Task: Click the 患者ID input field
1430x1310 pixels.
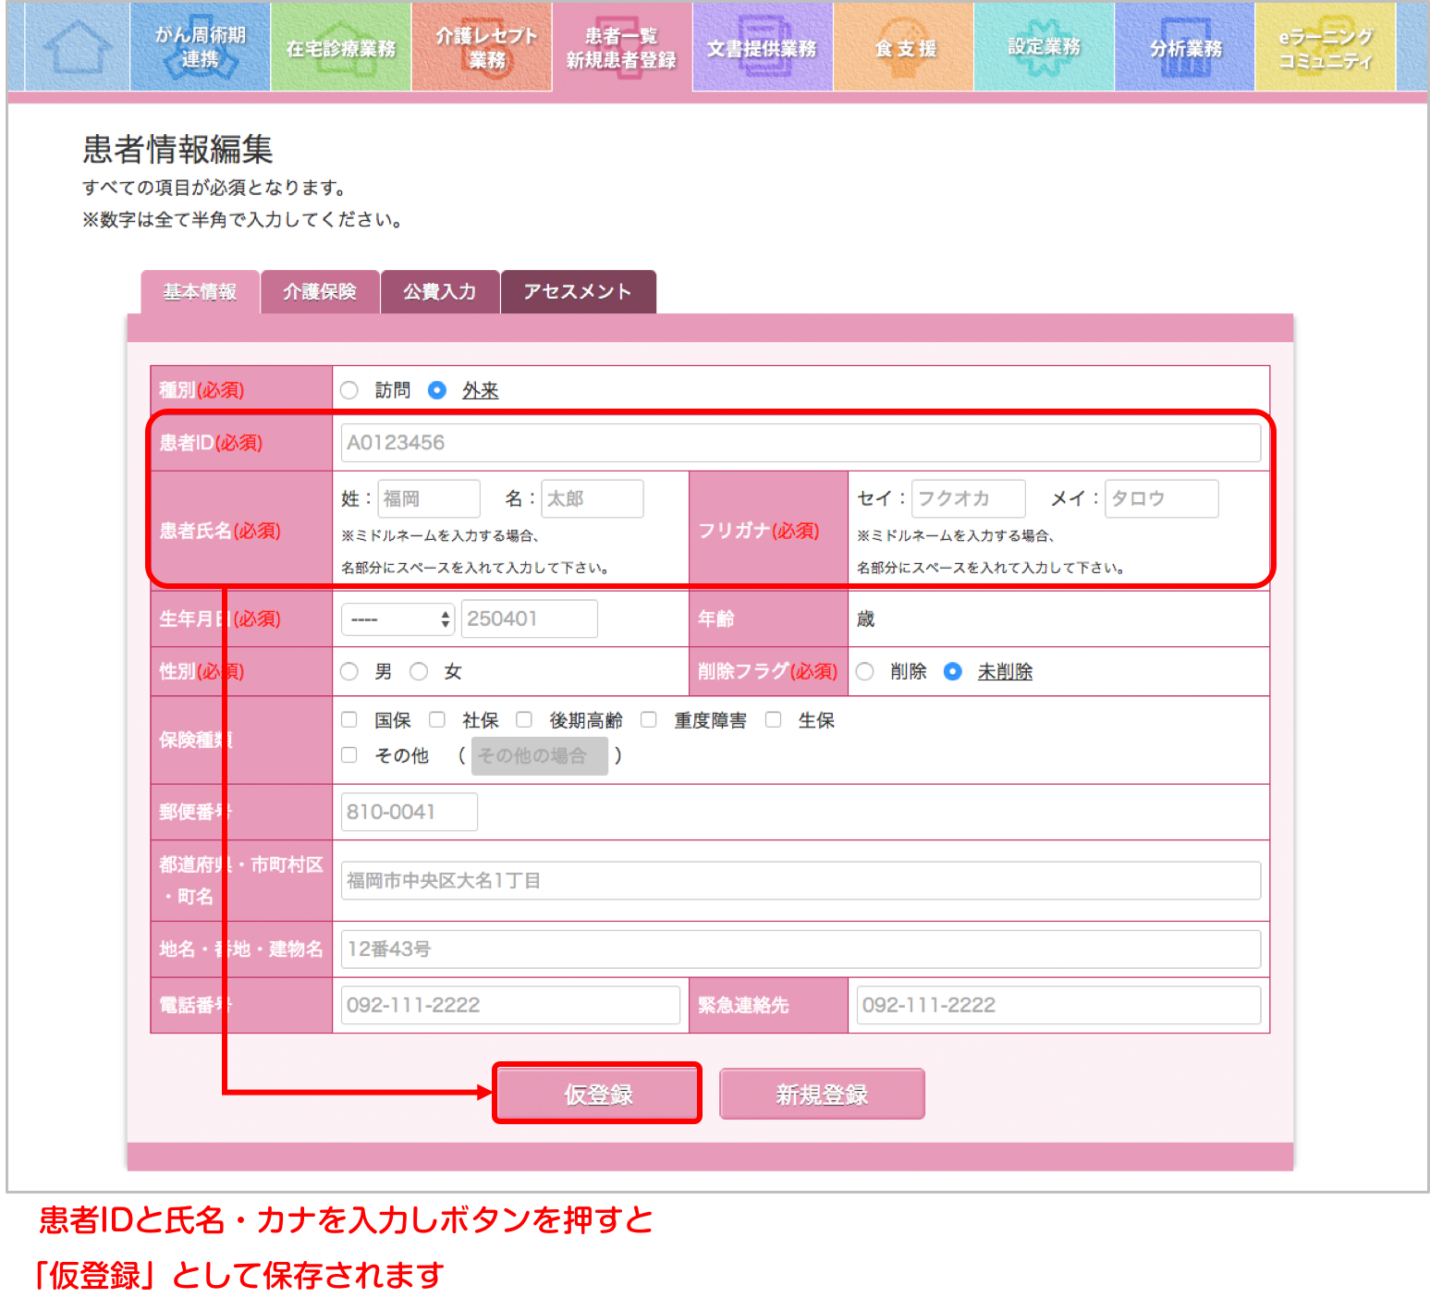Action: pos(800,443)
